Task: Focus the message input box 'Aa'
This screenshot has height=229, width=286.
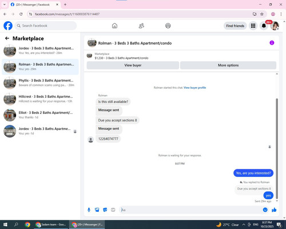Action: coord(190,210)
